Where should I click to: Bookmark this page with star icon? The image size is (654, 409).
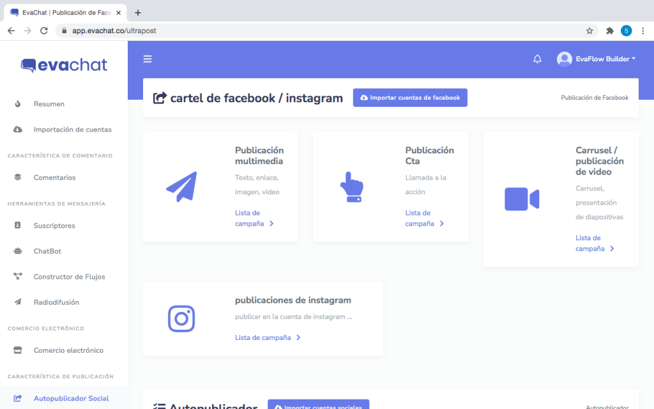pyautogui.click(x=589, y=31)
